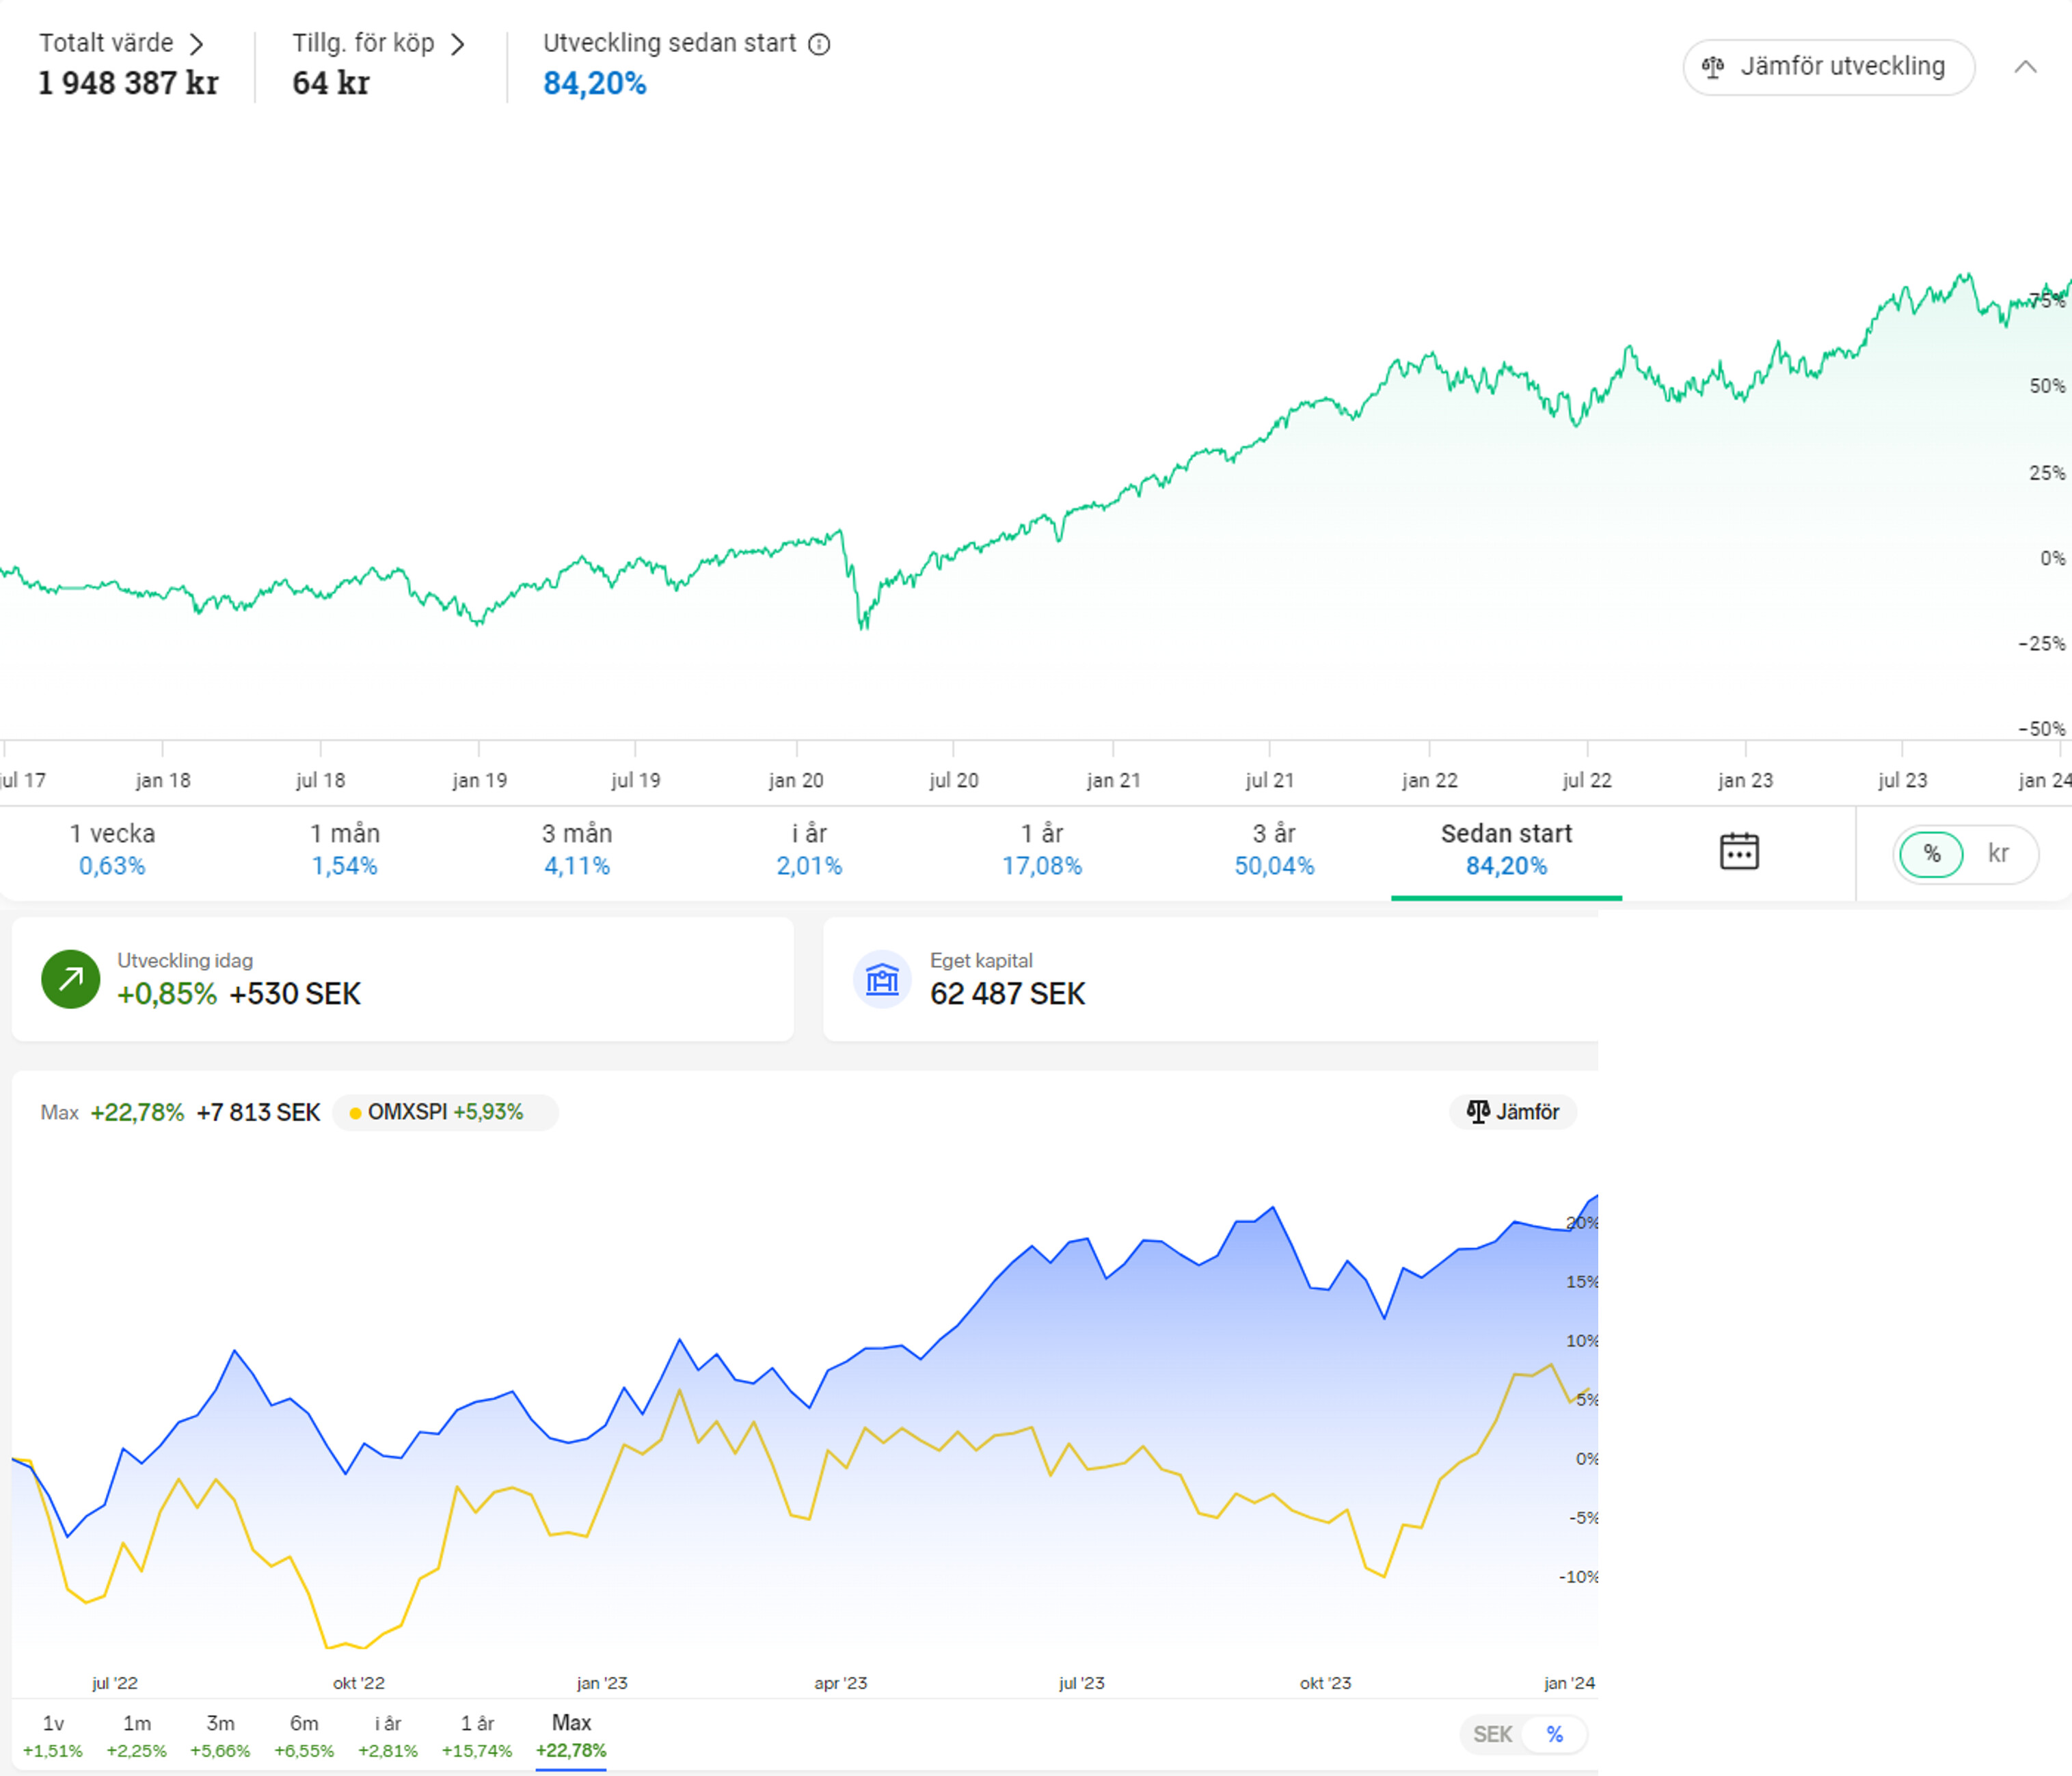Viewport: 2072px width, 1776px height.
Task: Click the jan 20 timeline marker
Action: [x=796, y=779]
